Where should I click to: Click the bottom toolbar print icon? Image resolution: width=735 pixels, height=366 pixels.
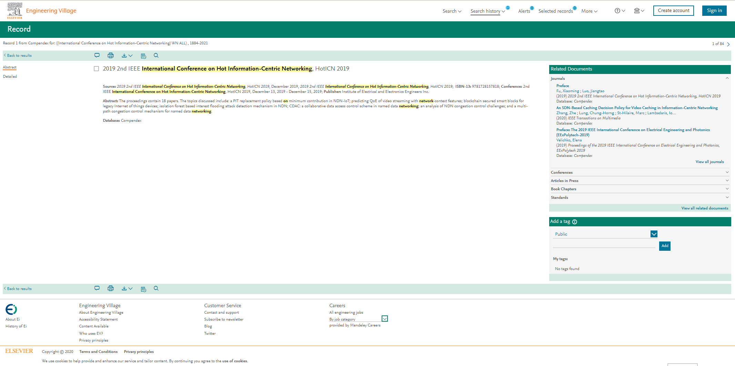coord(111,288)
